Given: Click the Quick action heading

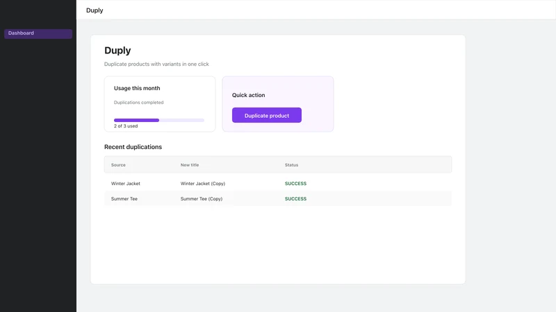Looking at the screenshot, I should 248,95.
